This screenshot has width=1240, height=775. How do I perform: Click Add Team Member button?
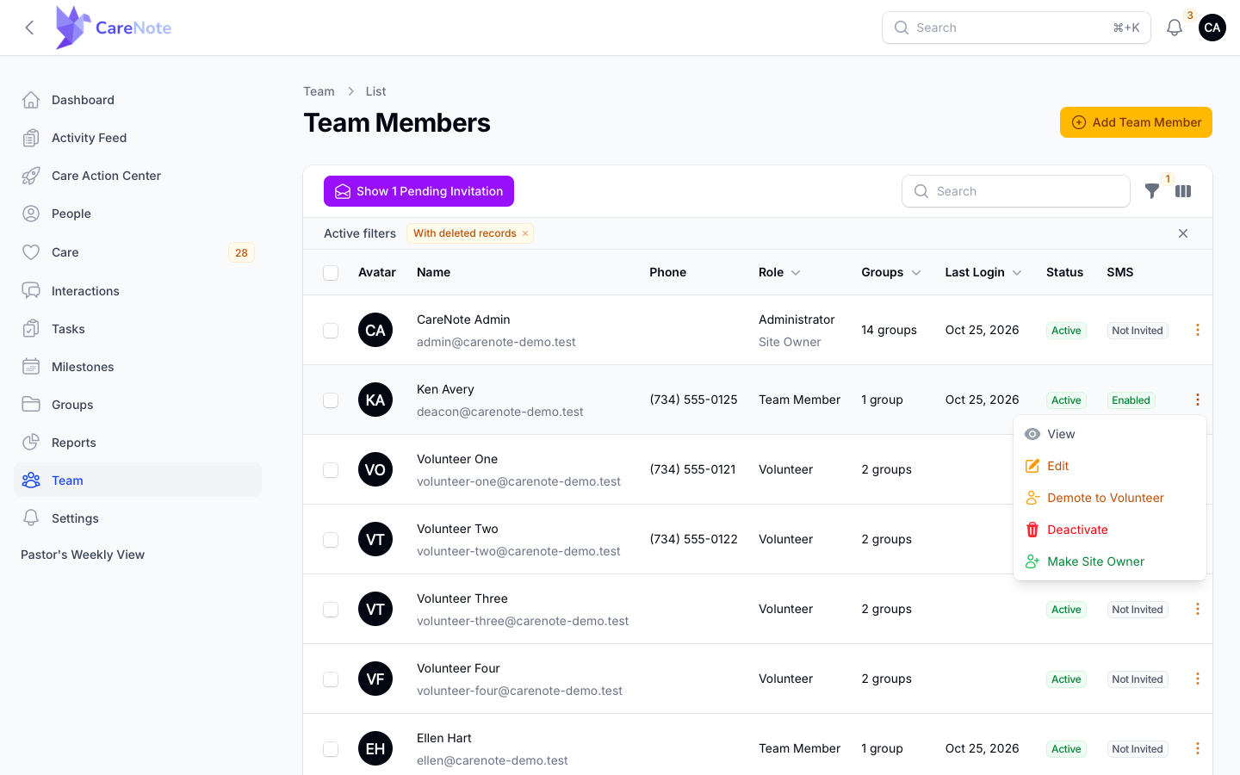(1136, 122)
